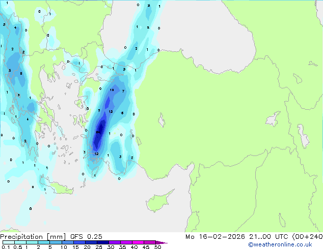Click the peak '24' precipitation value
Image resolution: width=323 pixels, height=249 pixels.
tap(98, 132)
